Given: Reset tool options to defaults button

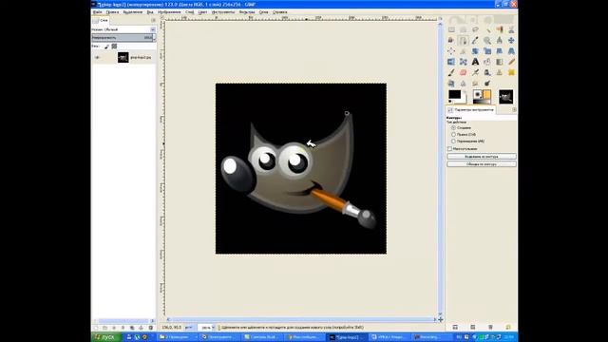Looking at the screenshot, I should pyautogui.click(x=508, y=327).
